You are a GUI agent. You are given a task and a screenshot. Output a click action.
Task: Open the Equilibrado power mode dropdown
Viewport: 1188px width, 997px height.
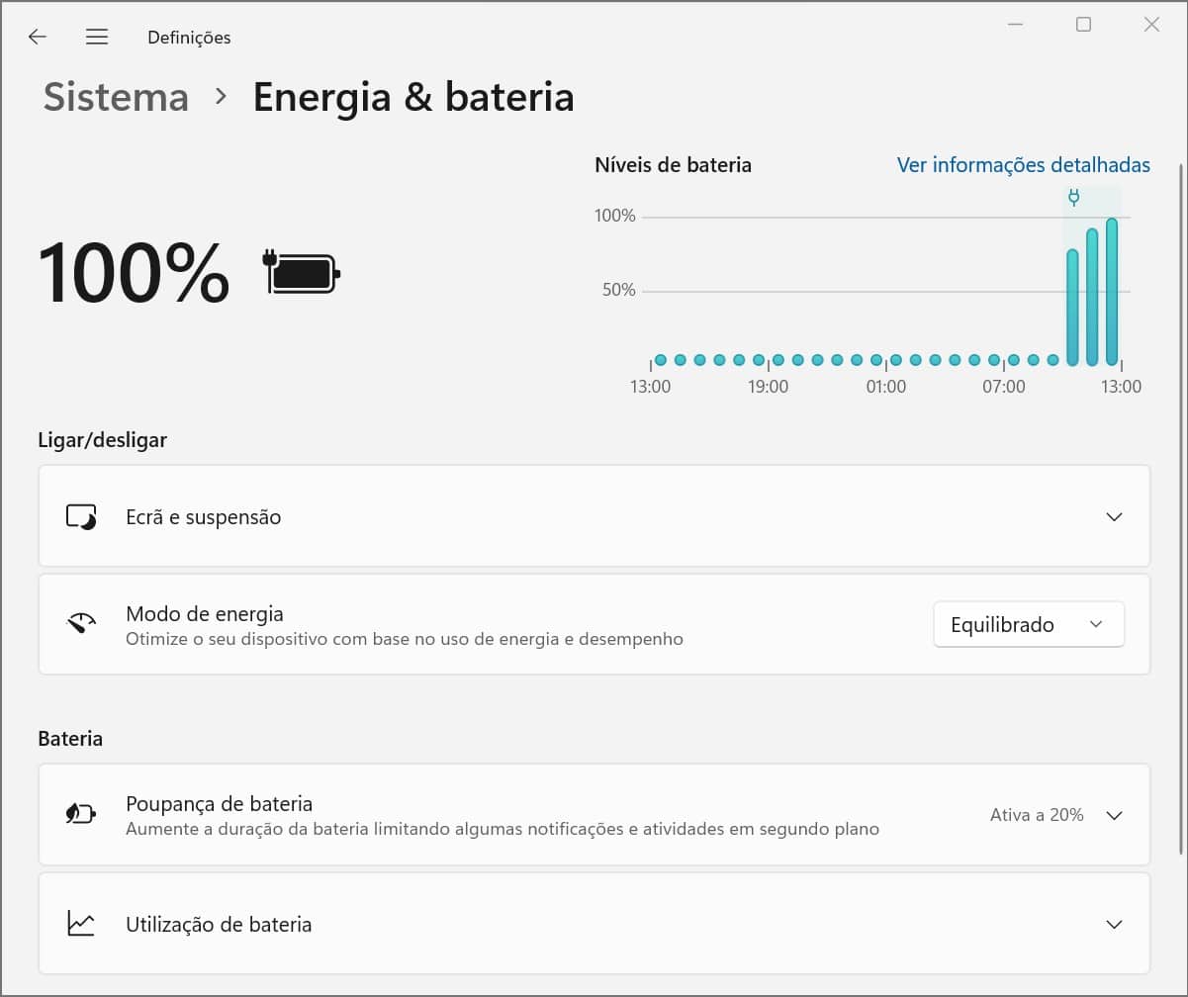[x=1028, y=624]
